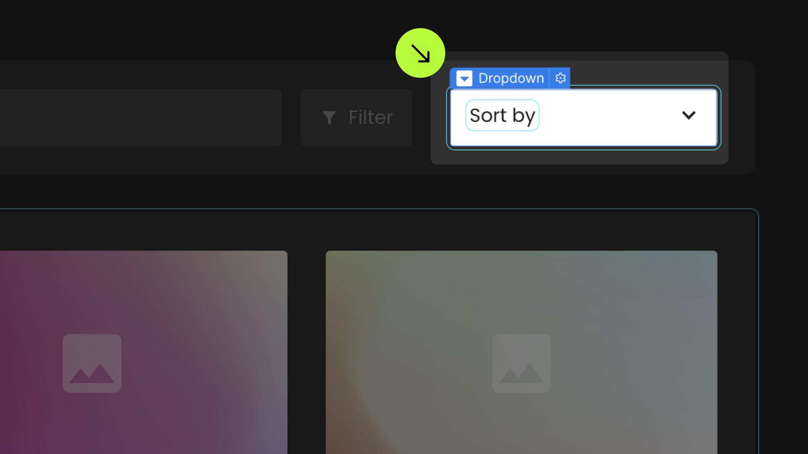Click the gap between the two image cards

[306, 352]
